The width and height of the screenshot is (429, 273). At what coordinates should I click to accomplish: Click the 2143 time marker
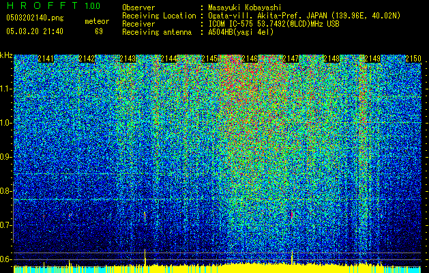(128, 58)
